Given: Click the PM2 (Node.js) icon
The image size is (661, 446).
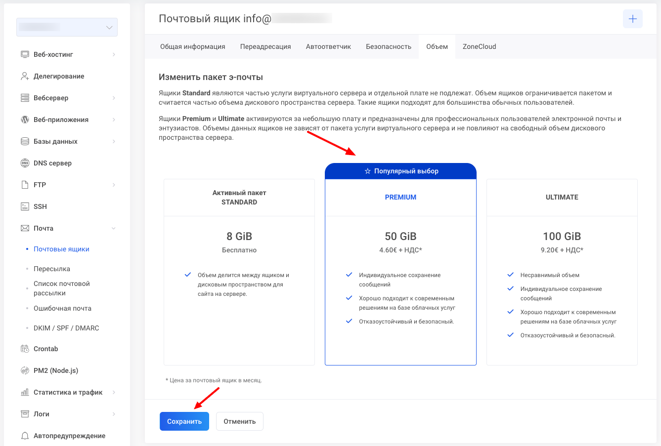Looking at the screenshot, I should pyautogui.click(x=25, y=370).
